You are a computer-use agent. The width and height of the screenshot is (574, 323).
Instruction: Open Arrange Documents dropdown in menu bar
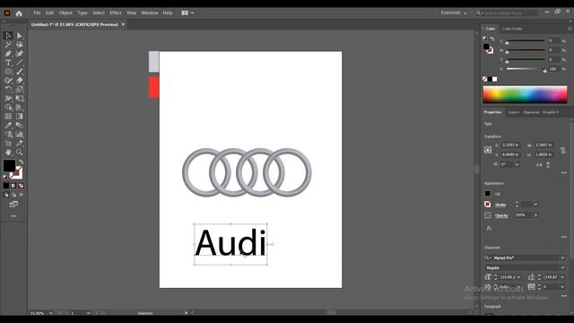[x=187, y=13]
